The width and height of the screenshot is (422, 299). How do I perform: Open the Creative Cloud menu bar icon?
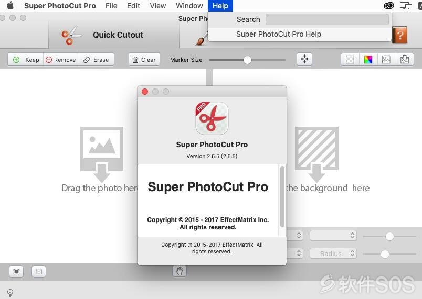[x=389, y=6]
